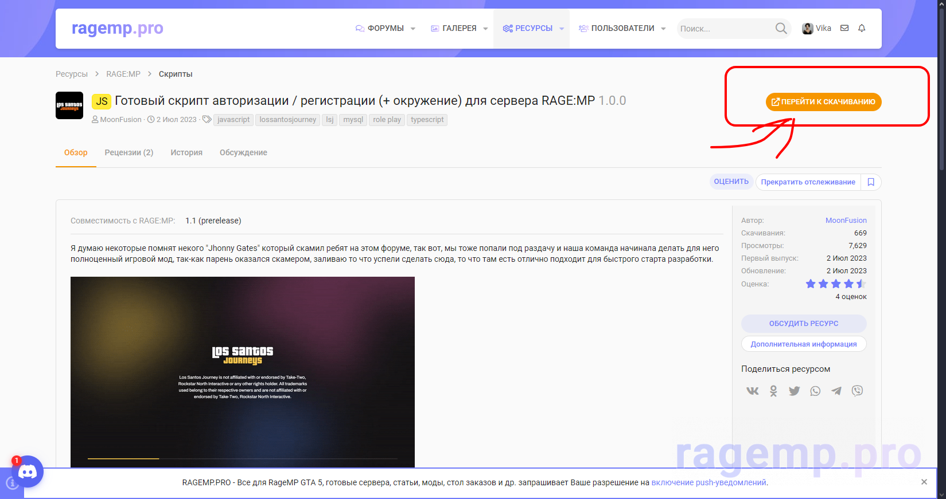Screen dimensions: 946x499
Task: Share resource on Twitter
Action: click(794, 391)
